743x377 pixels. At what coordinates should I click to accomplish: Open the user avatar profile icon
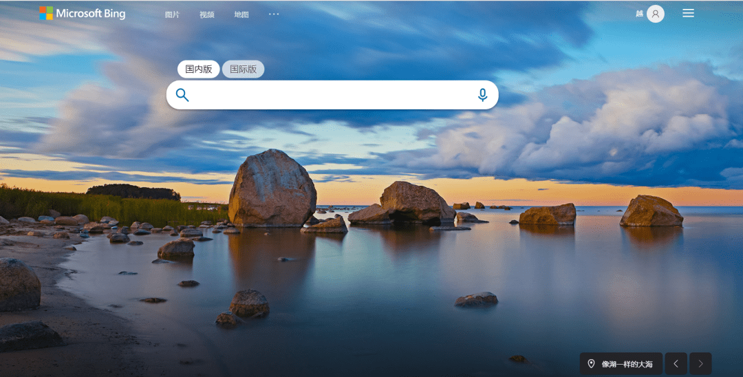tap(656, 14)
